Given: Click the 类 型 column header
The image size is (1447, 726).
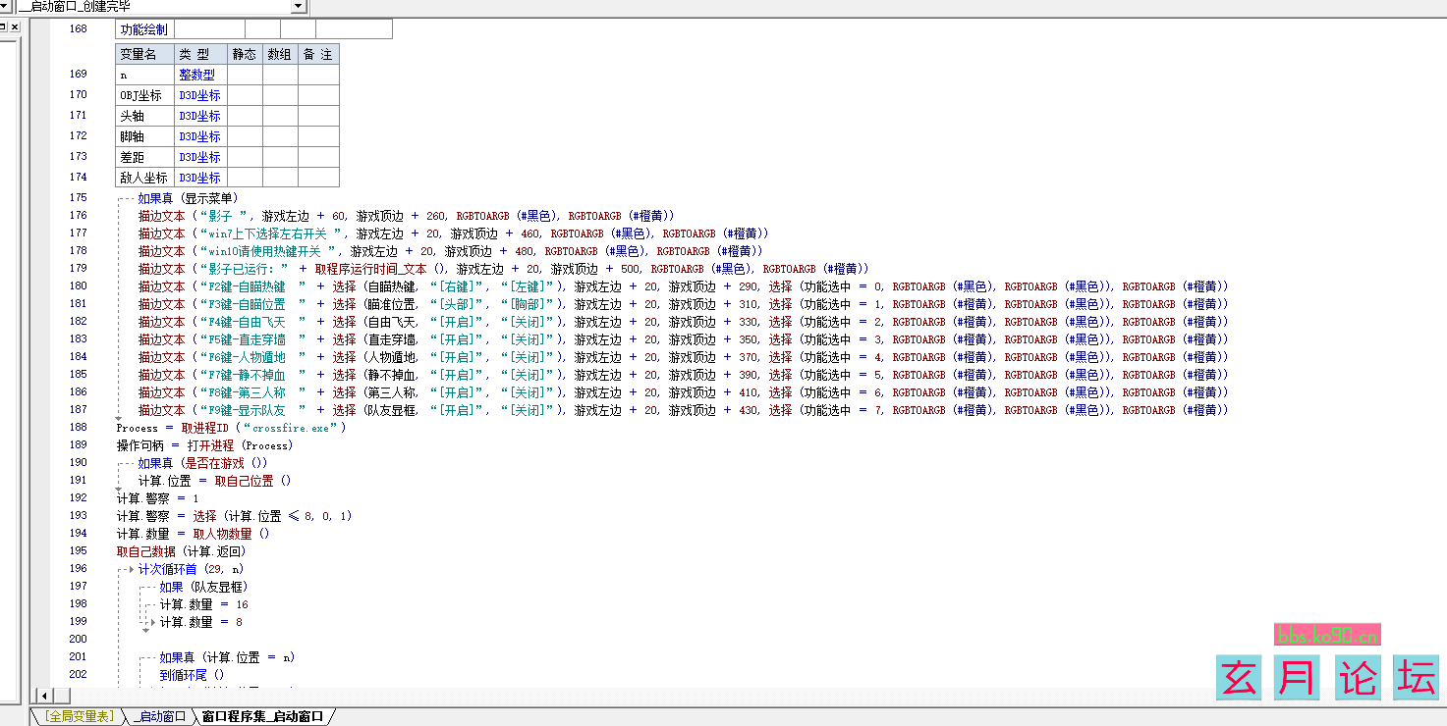Looking at the screenshot, I should point(201,54).
